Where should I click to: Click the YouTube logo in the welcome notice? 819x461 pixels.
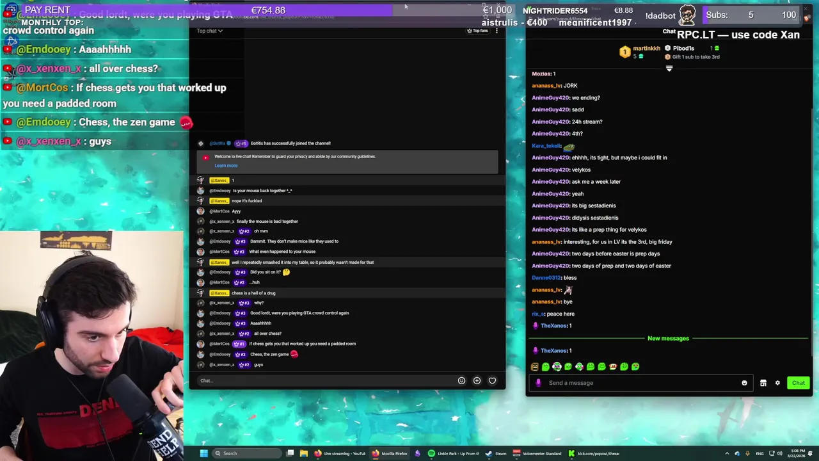205,157
